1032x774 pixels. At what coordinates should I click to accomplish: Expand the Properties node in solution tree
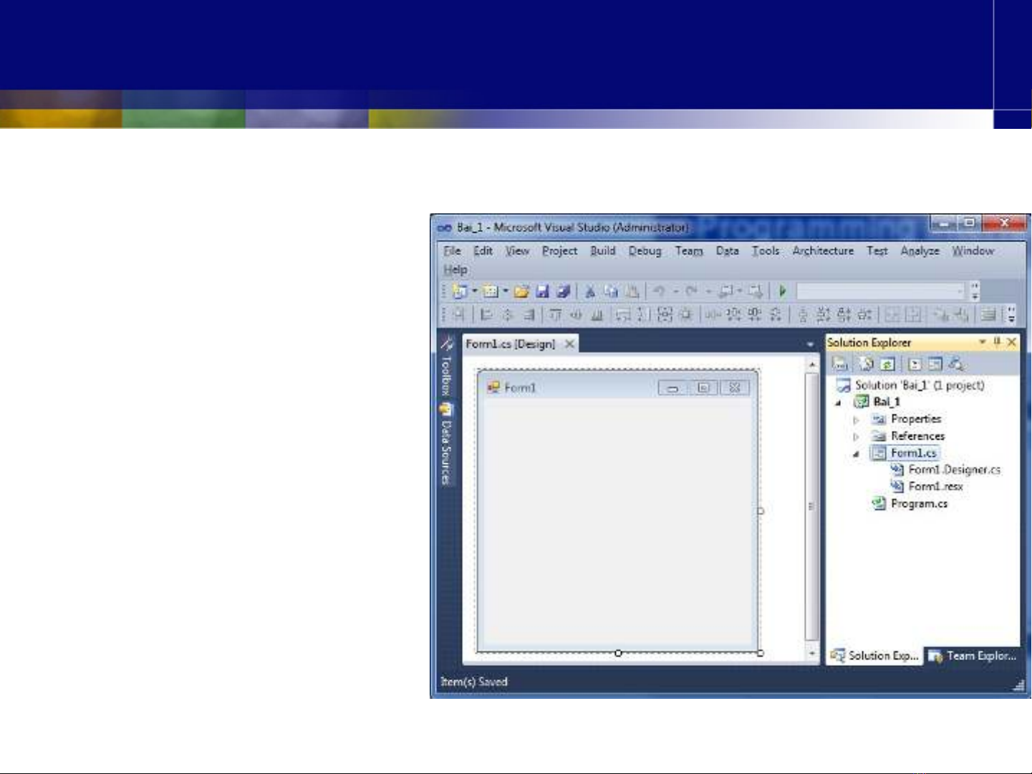click(856, 420)
